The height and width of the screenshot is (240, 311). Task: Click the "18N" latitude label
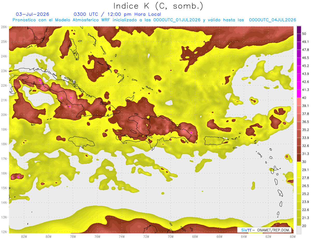pyautogui.click(x=4, y=144)
